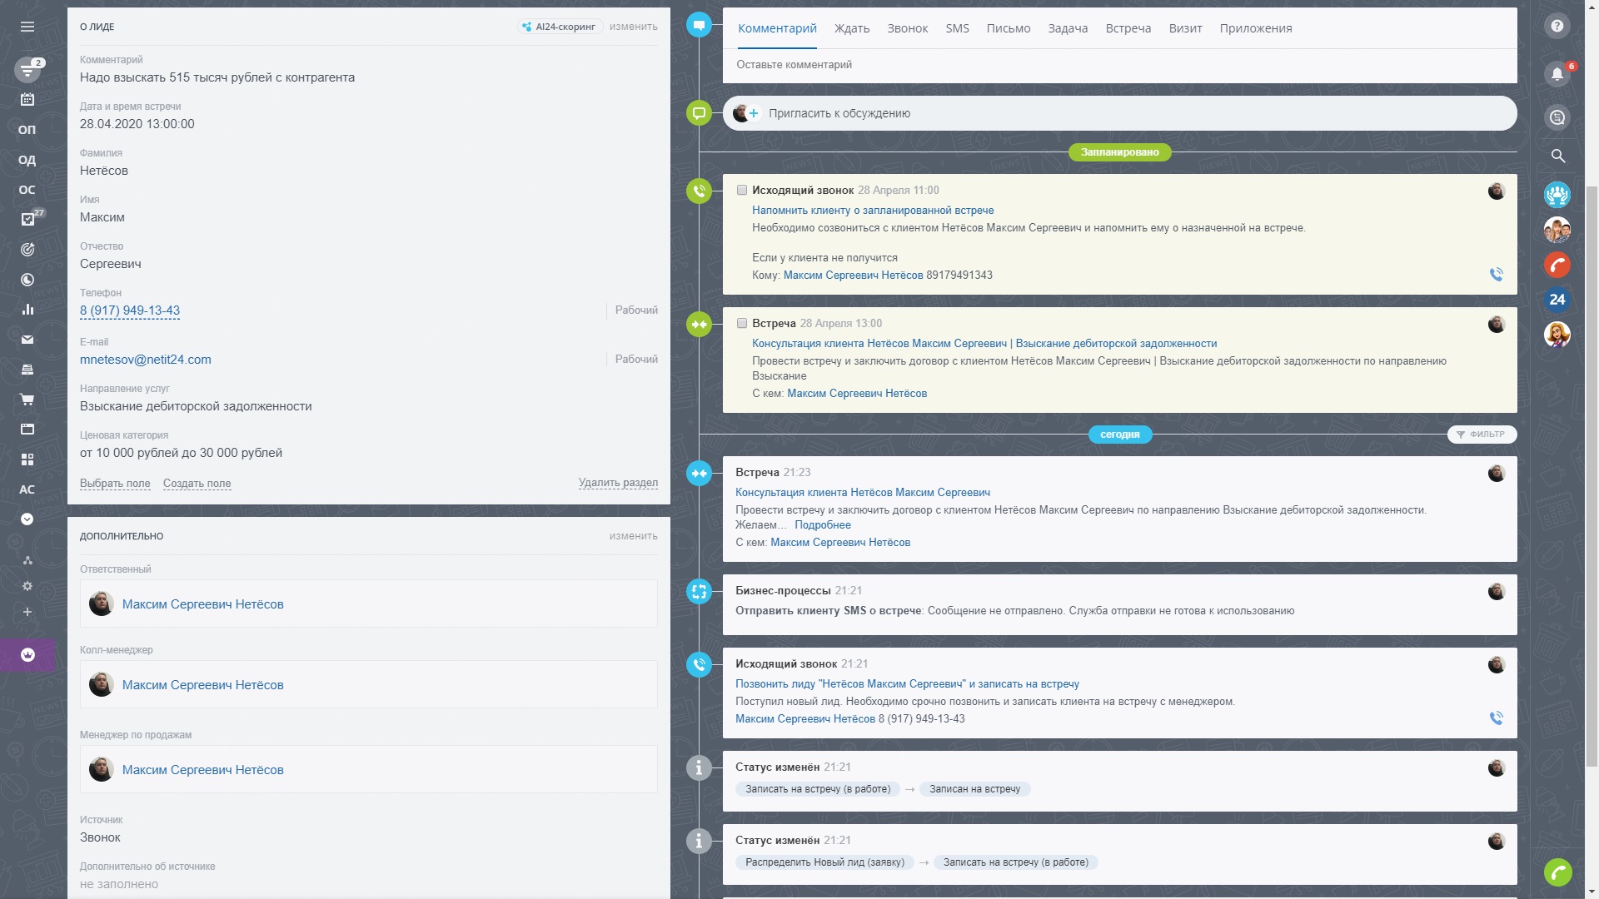Open the calendar icon in sidebar

coord(27,99)
